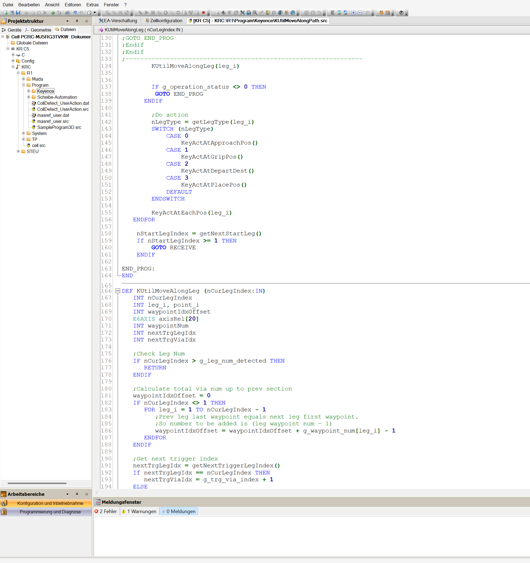Open the Projektstruktur panel dropdown arrow
Viewport: 530px width, 563px height.
(x=67, y=21)
